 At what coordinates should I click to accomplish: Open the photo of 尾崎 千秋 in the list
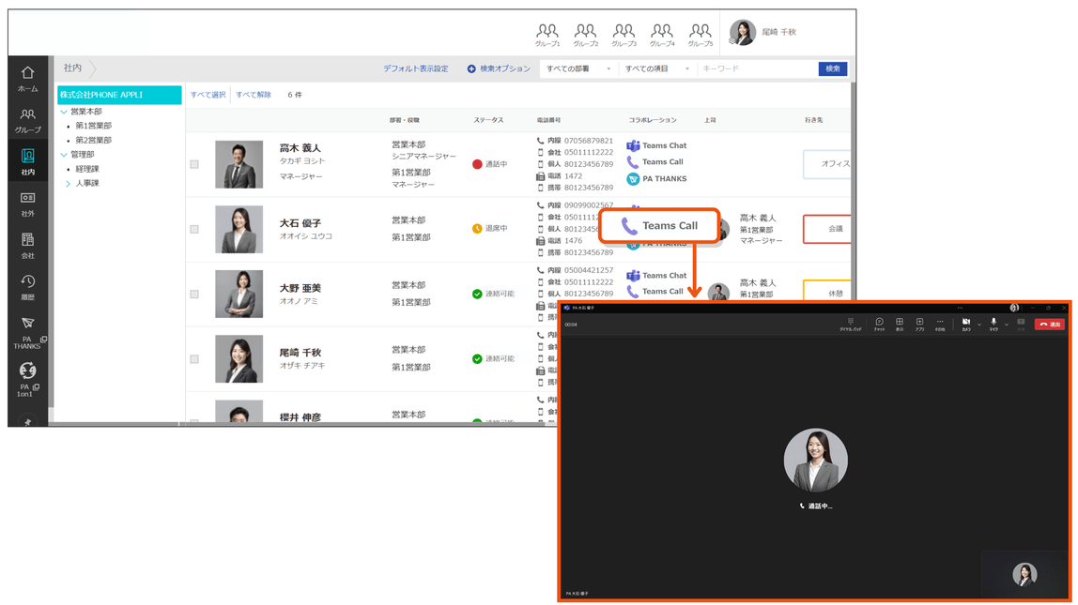239,359
